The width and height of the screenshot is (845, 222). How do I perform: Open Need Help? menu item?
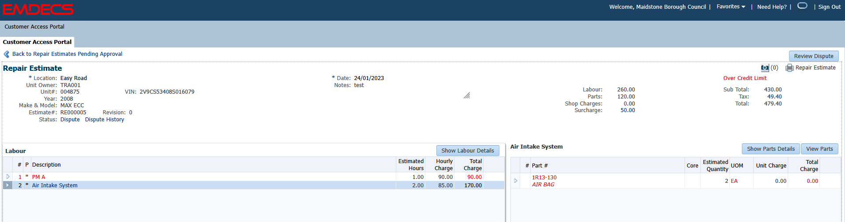(772, 7)
